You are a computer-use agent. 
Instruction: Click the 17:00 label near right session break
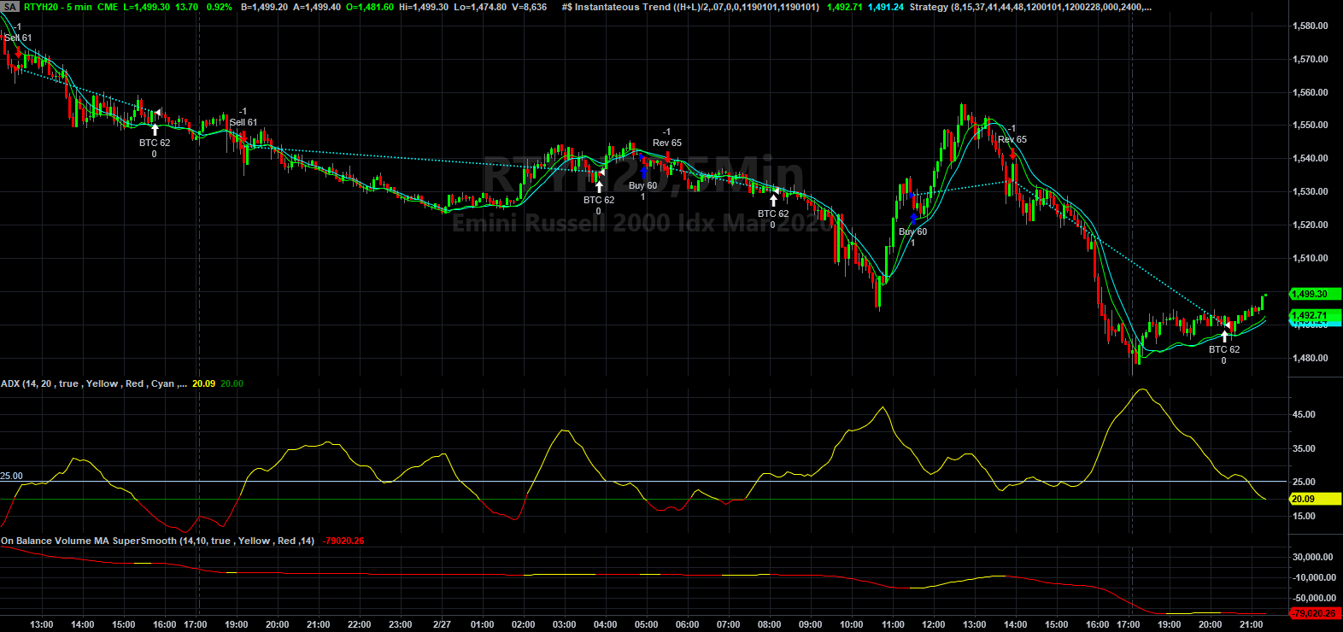click(x=1129, y=624)
